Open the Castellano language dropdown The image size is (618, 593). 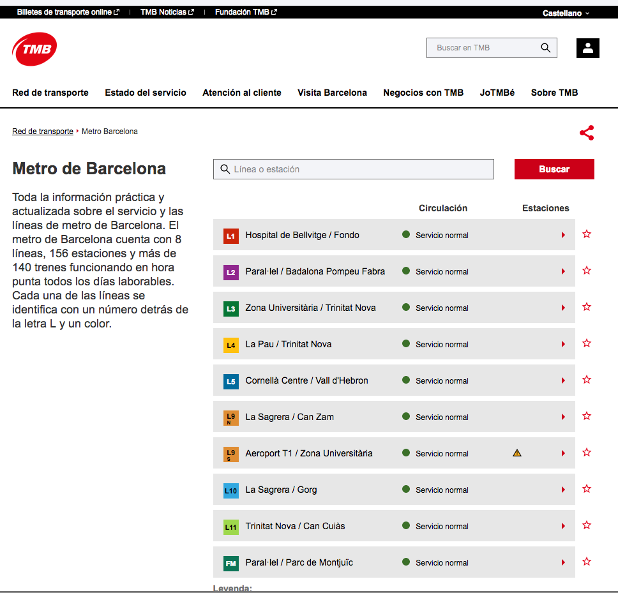pos(566,13)
